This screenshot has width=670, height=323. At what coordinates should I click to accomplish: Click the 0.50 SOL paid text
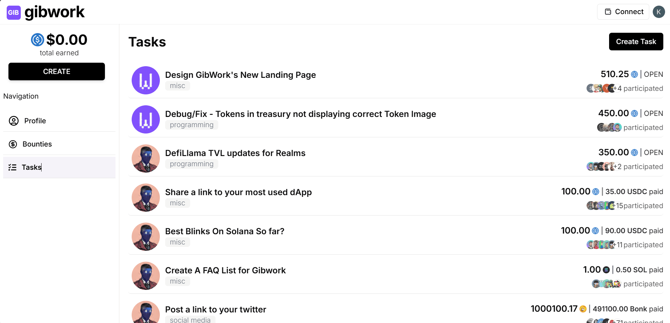639,270
